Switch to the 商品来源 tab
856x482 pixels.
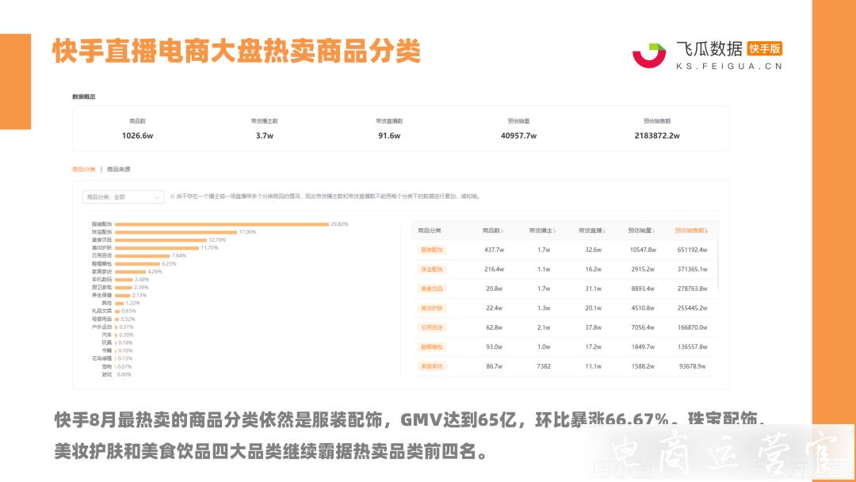[118, 169]
